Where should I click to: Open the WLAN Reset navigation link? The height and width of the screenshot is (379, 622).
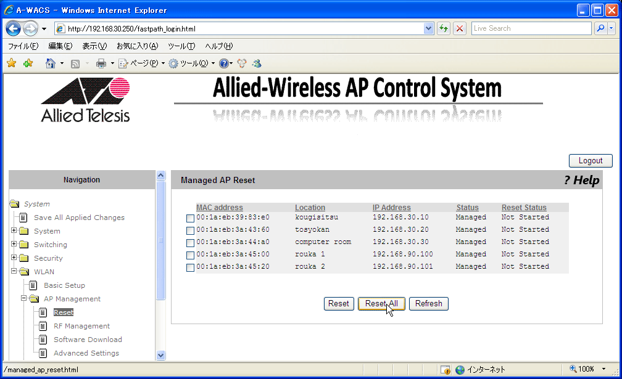[64, 312]
